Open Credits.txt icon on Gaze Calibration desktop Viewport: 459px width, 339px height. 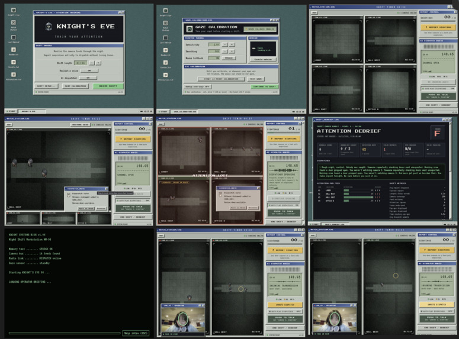pos(165,63)
